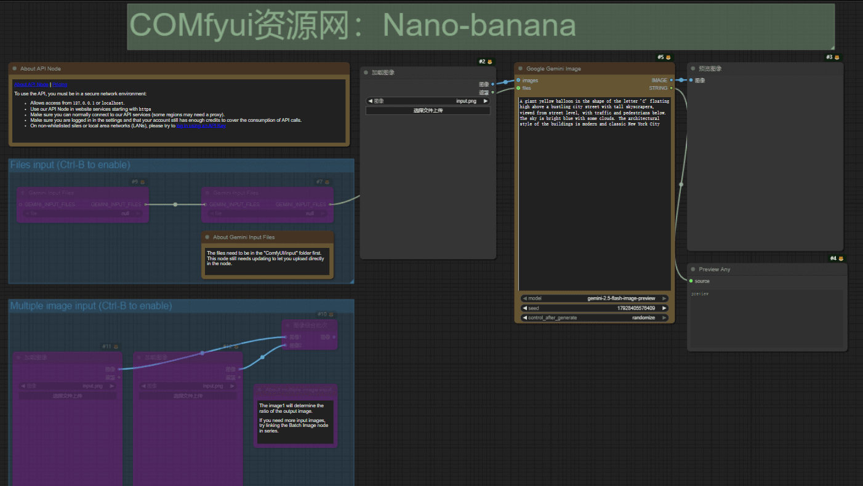Click the STRING output port on Gemini node

[x=671, y=88]
